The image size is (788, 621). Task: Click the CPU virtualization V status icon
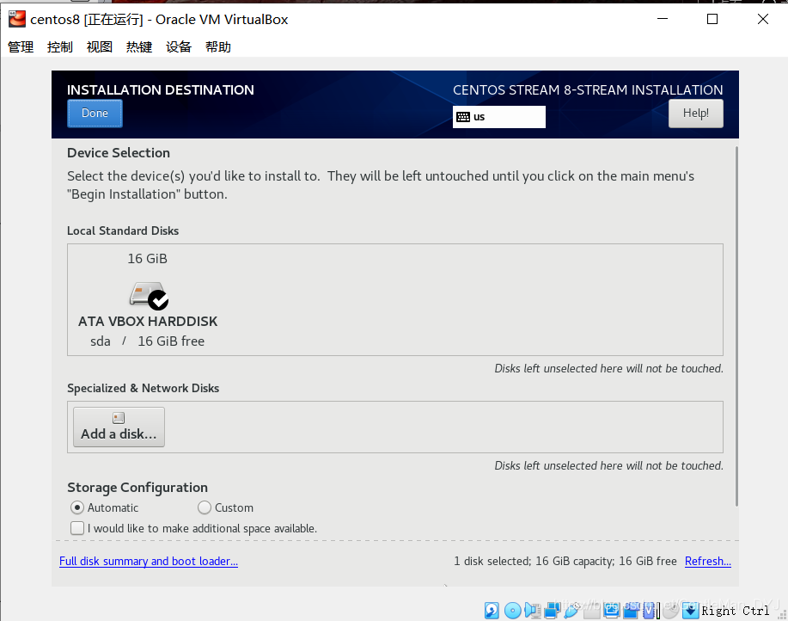[650, 611]
